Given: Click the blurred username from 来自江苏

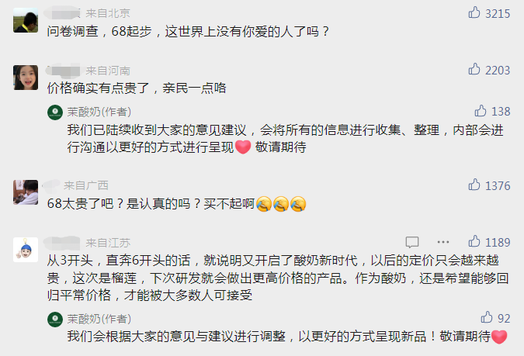Looking at the screenshot, I should [x=63, y=243].
